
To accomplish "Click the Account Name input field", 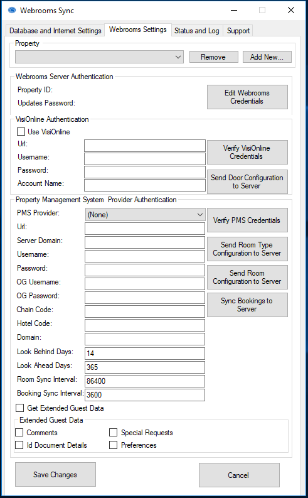I will click(145, 185).
